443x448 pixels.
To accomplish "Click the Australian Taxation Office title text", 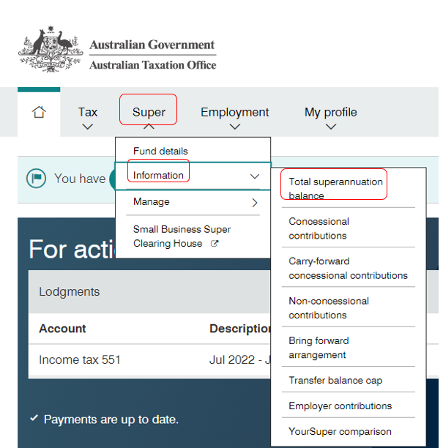I will [153, 65].
